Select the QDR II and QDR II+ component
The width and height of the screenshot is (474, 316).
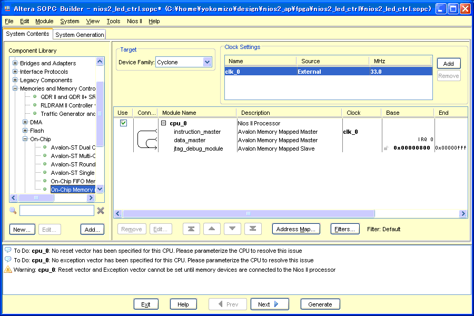68,97
